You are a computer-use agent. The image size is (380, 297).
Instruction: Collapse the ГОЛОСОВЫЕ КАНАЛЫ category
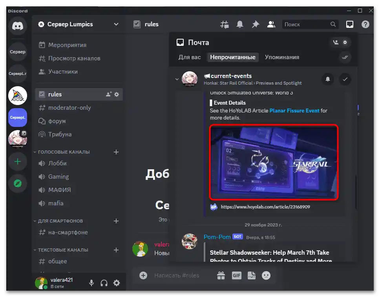click(x=62, y=152)
